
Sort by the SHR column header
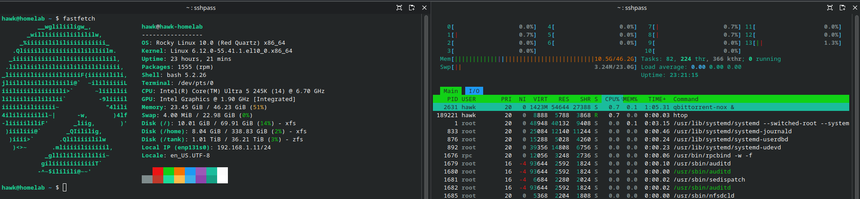tap(585, 99)
